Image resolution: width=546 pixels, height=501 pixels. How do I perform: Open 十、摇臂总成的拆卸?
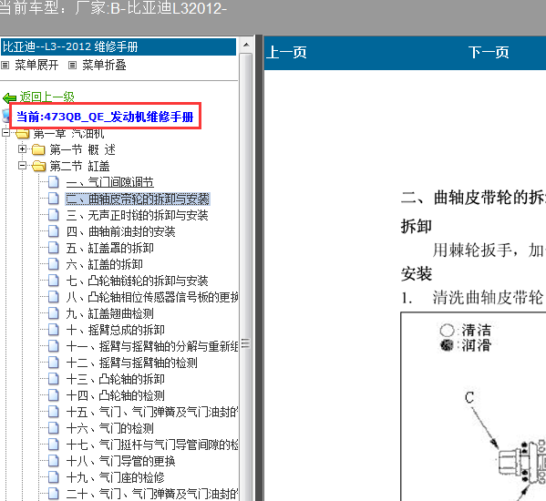pyautogui.click(x=115, y=330)
